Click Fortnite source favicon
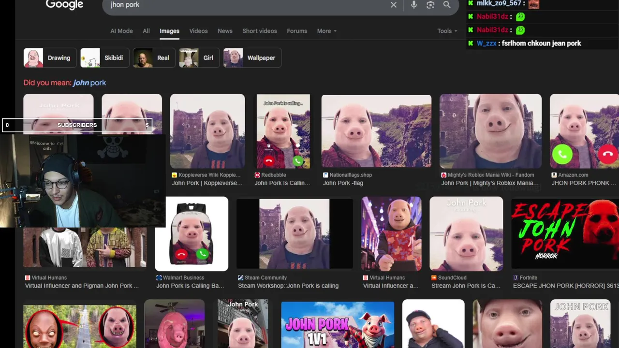619x348 pixels. (516, 278)
